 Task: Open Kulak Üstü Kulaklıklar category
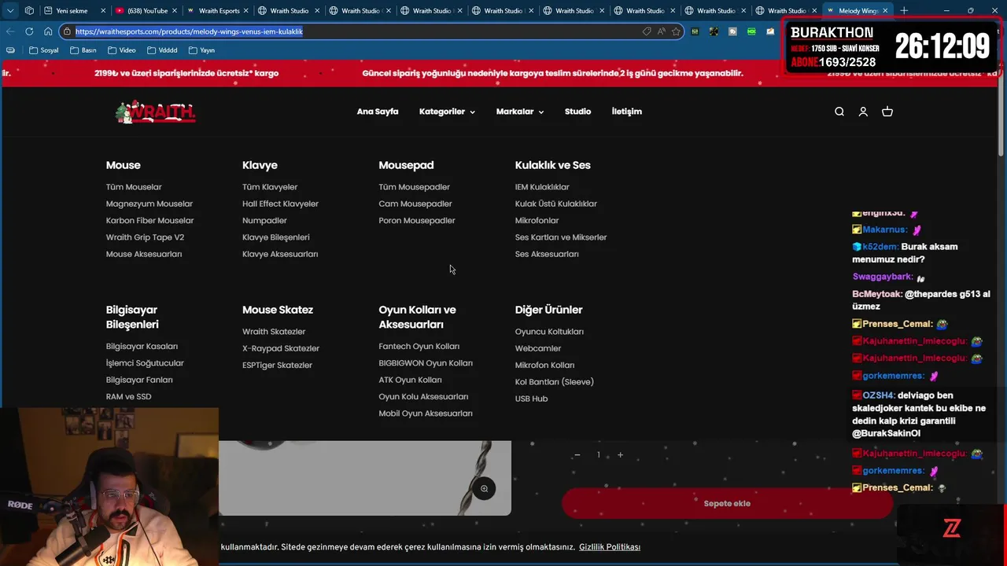556,204
